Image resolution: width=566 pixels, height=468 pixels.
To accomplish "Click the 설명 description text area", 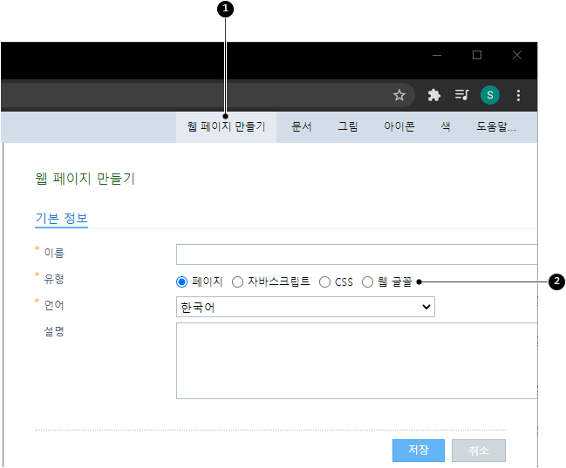I will coord(357,361).
